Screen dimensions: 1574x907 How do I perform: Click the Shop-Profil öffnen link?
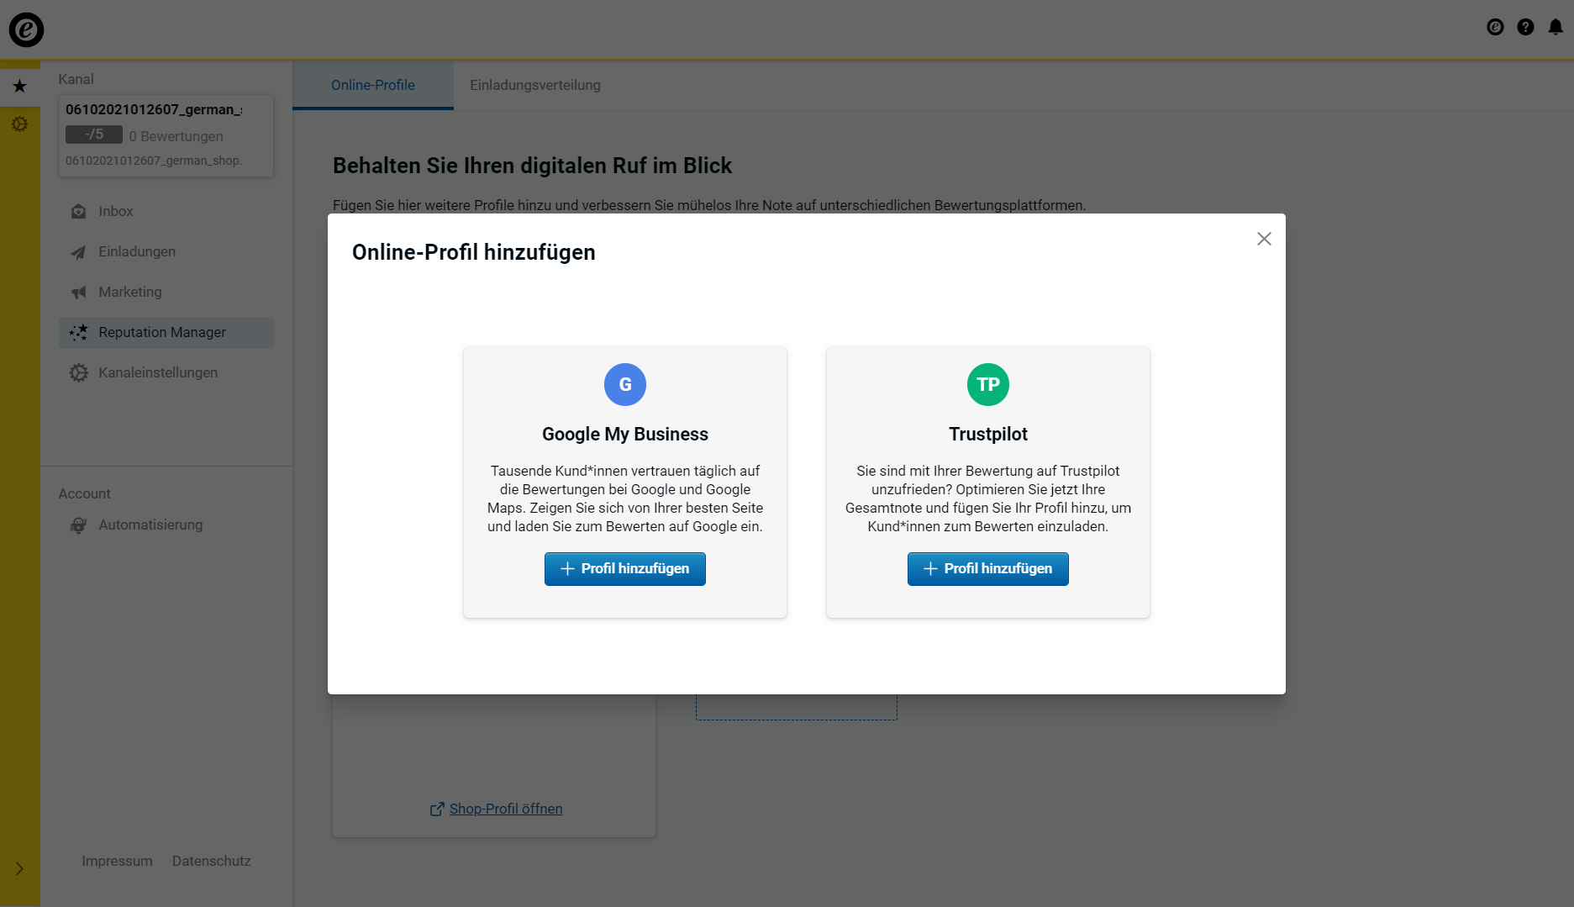[x=506, y=809]
